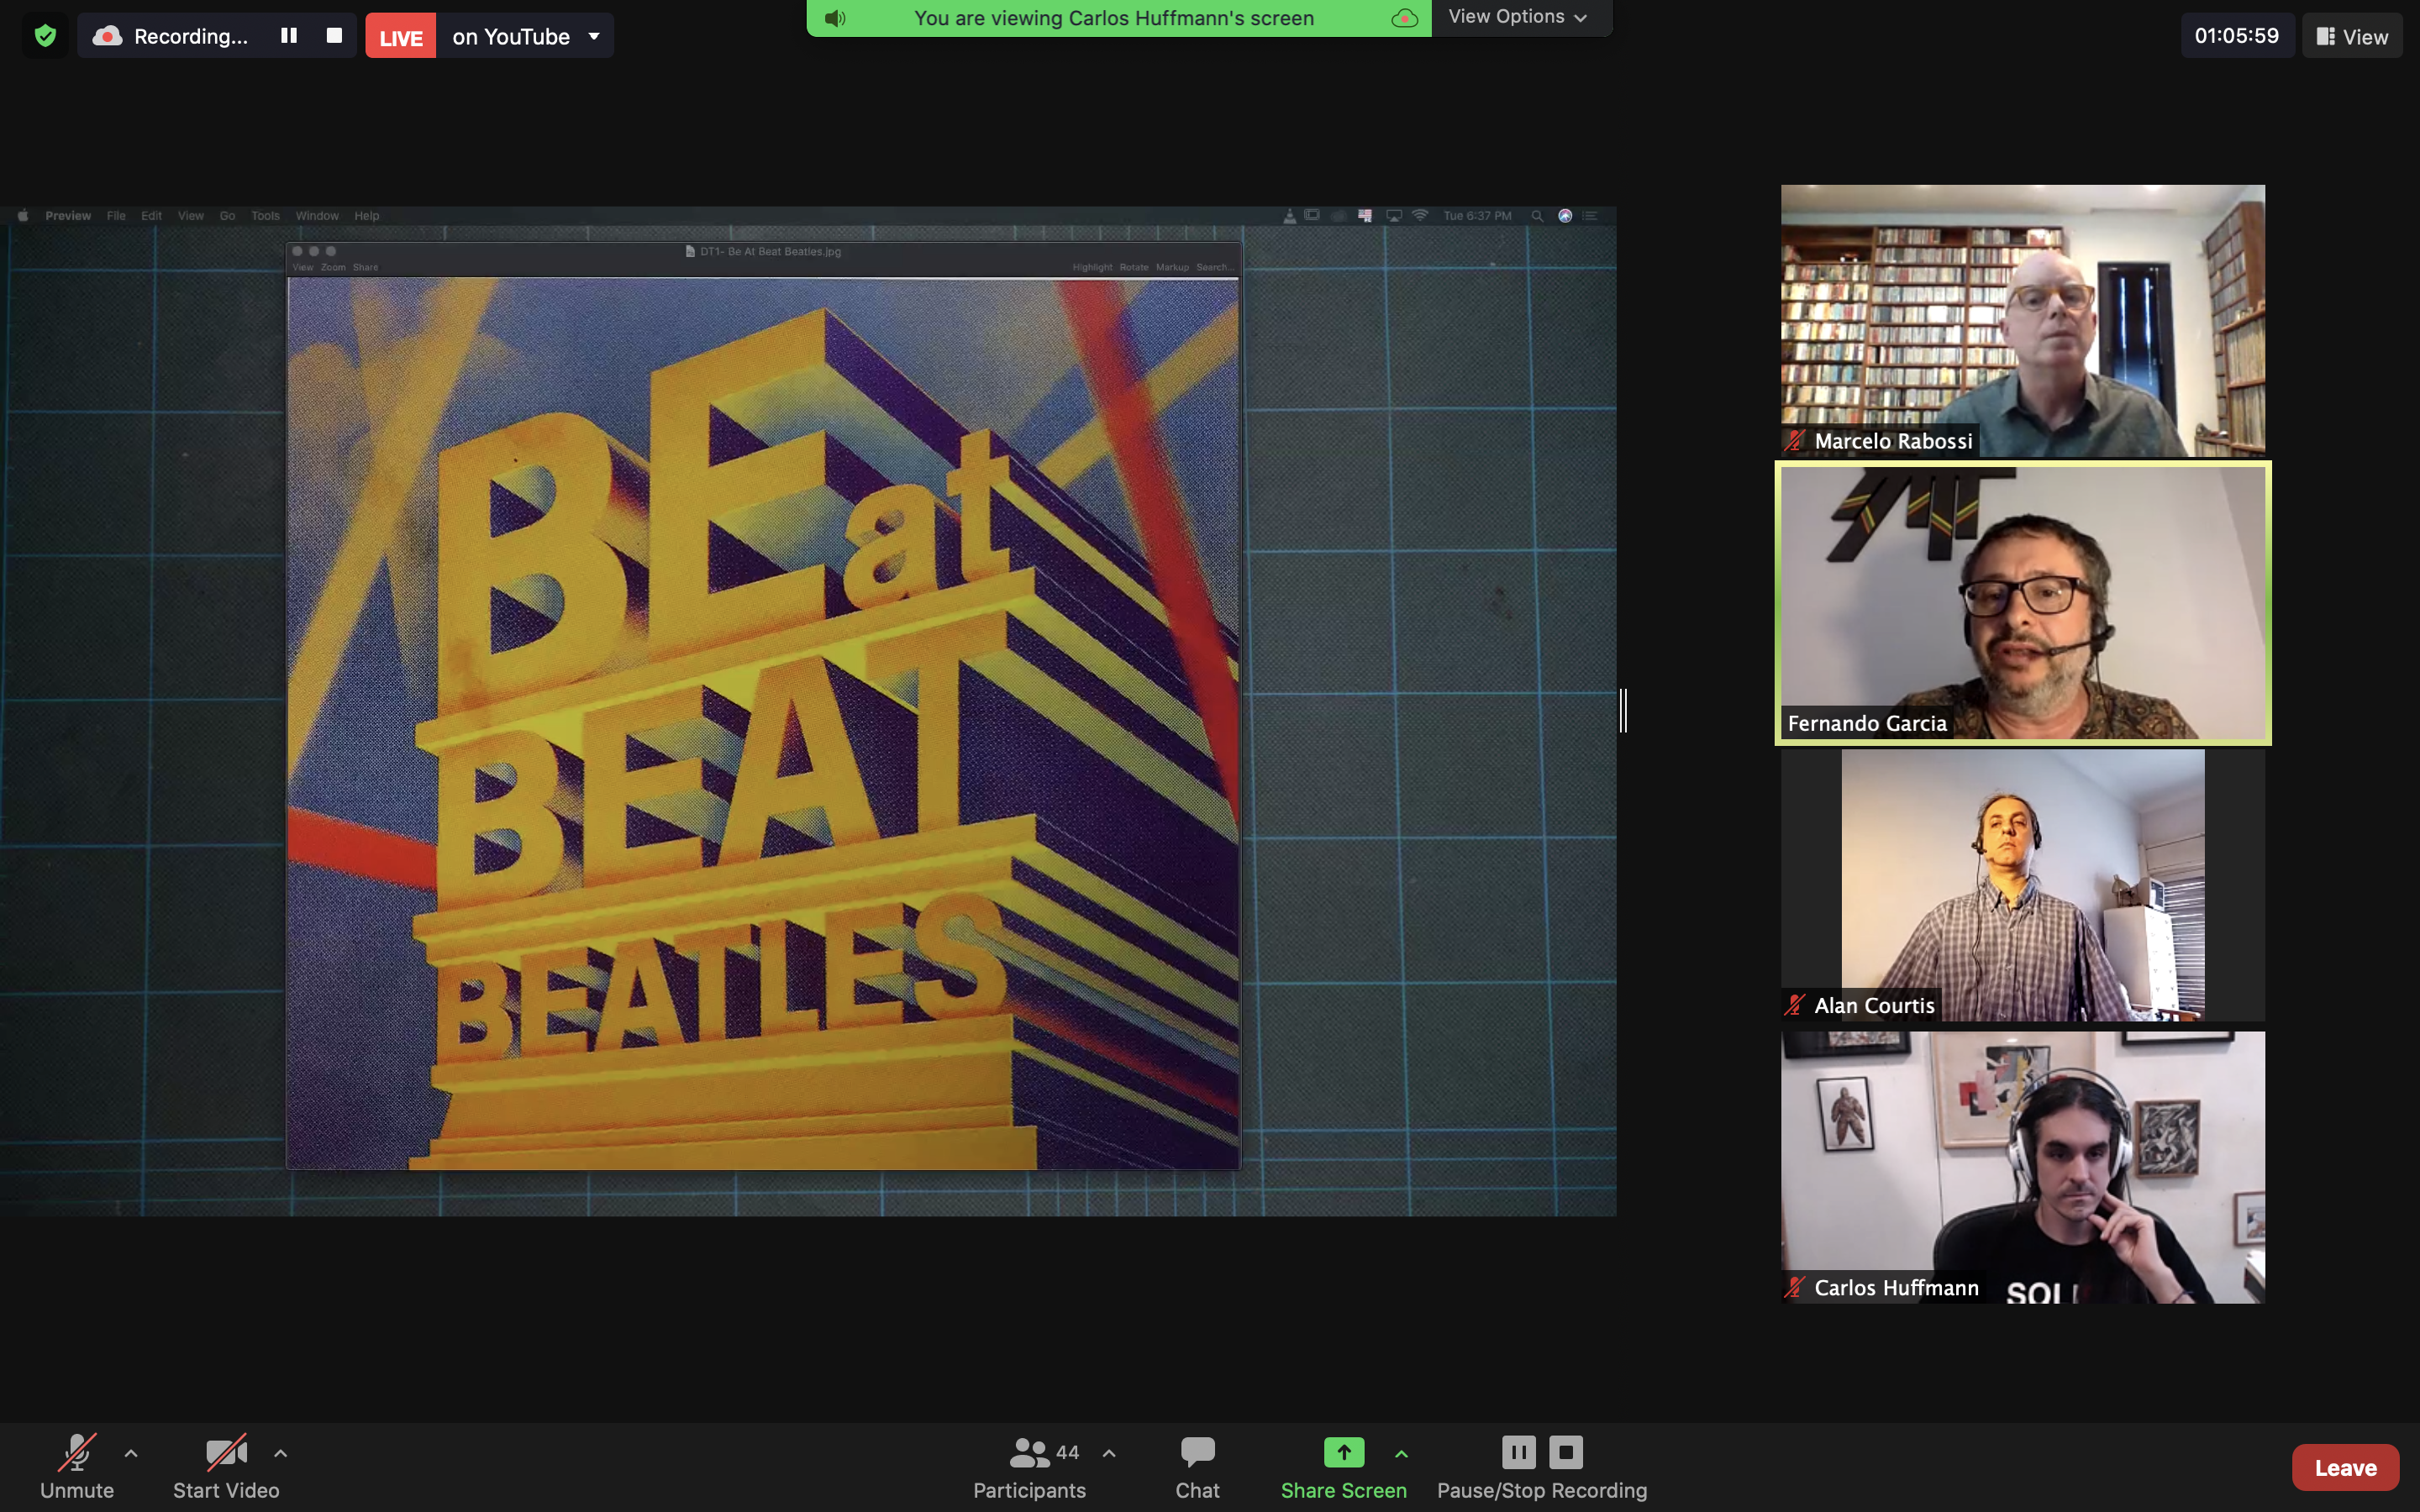This screenshot has width=2420, height=1512.
Task: Click Highlight in Preview window toolbar
Action: click(x=1092, y=267)
